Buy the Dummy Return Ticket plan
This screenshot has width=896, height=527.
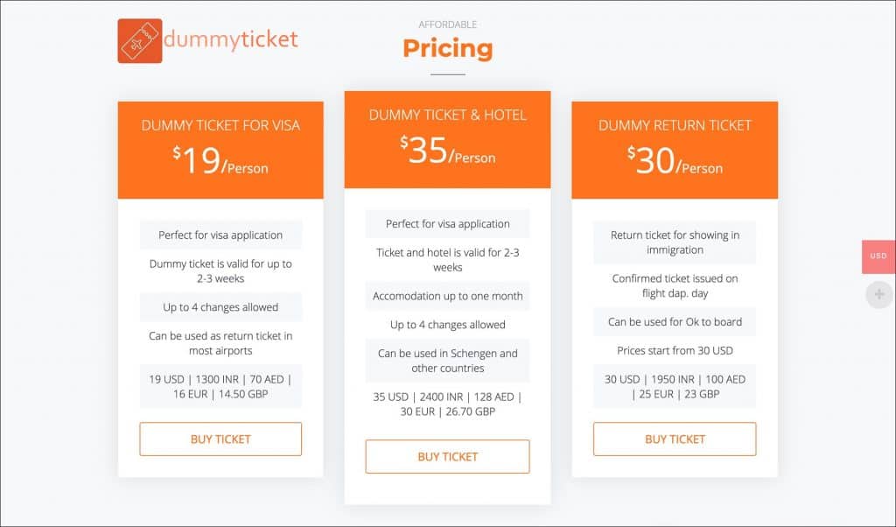click(675, 439)
